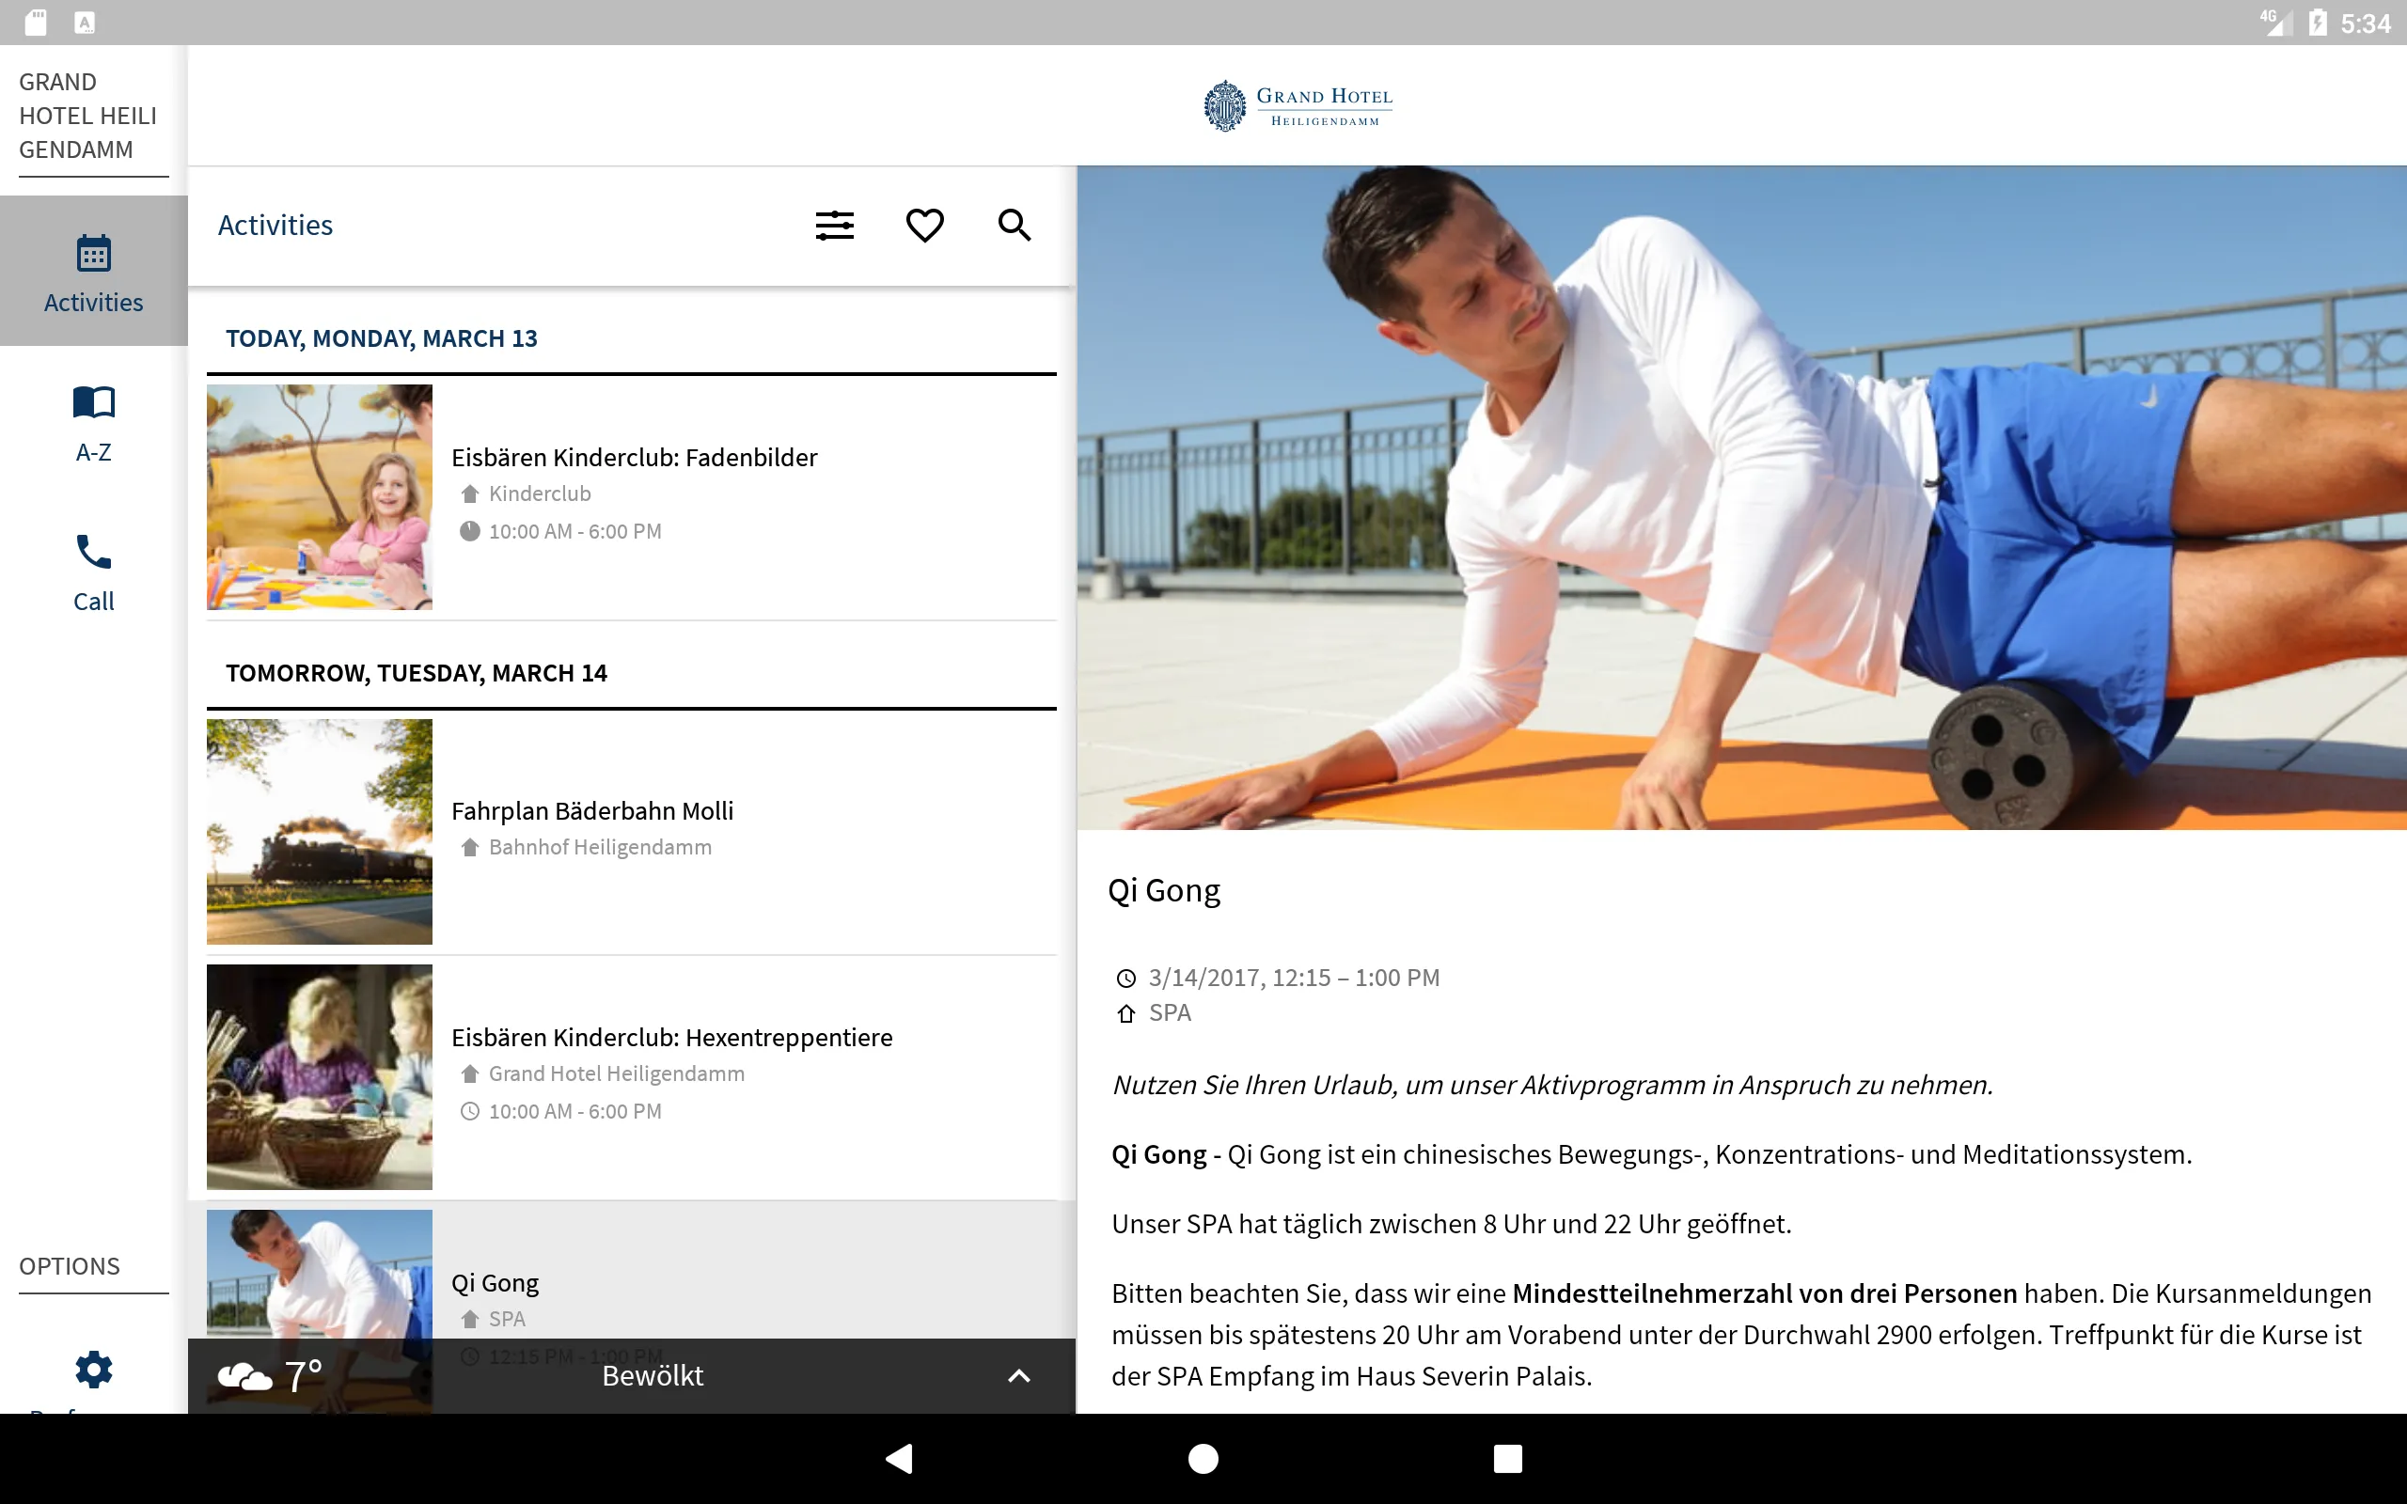Tap the Qi Gong detail title
The width and height of the screenshot is (2407, 1504).
(x=1164, y=890)
